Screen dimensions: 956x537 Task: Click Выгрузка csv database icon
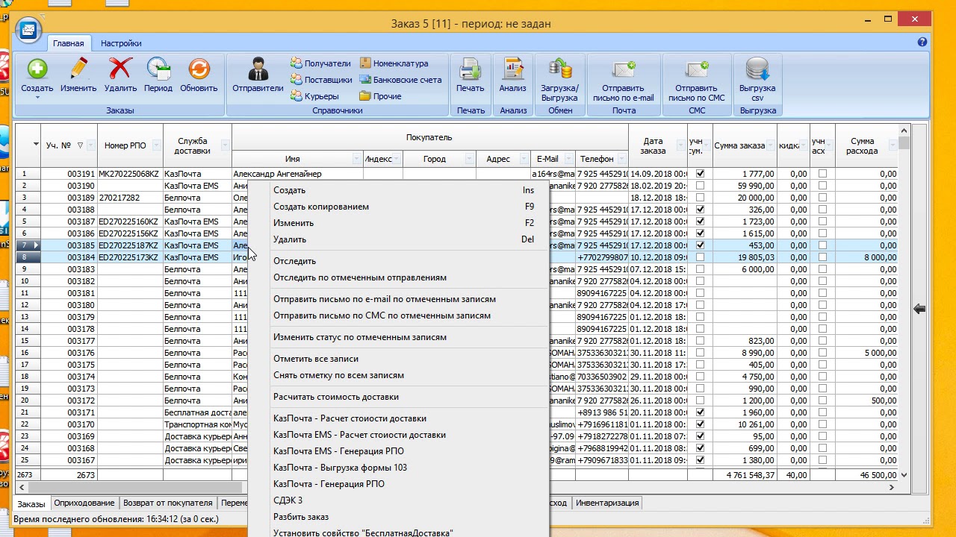coord(757,69)
